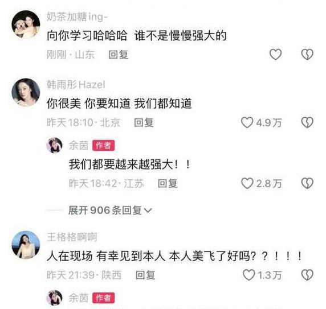Reply to 余茵's 18:42 reply

tap(168, 183)
